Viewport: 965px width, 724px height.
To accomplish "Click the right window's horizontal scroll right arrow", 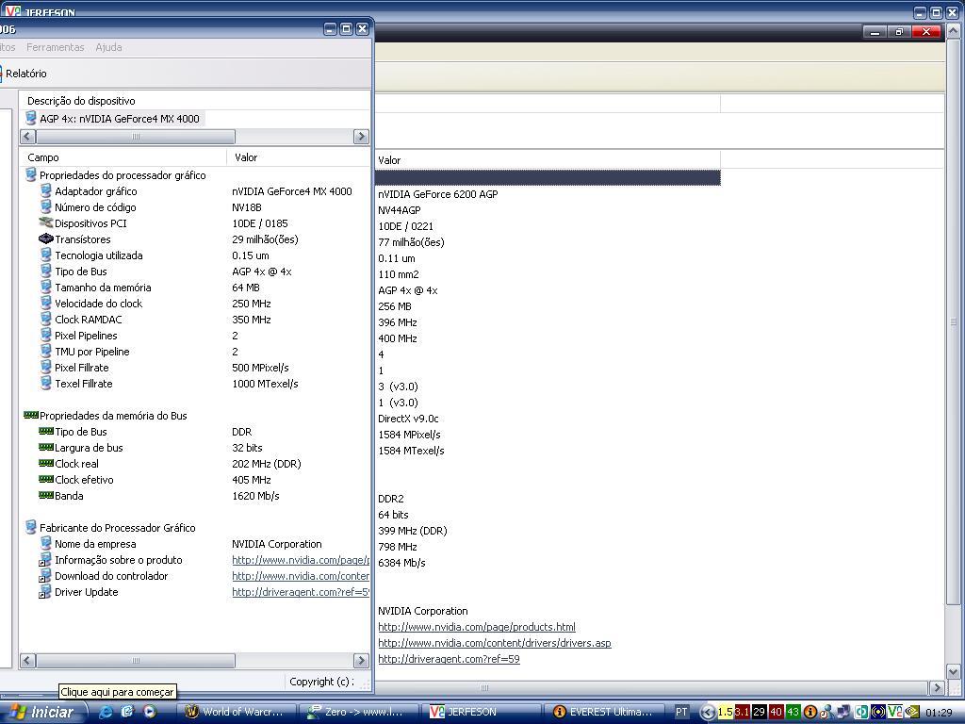I will point(937,687).
